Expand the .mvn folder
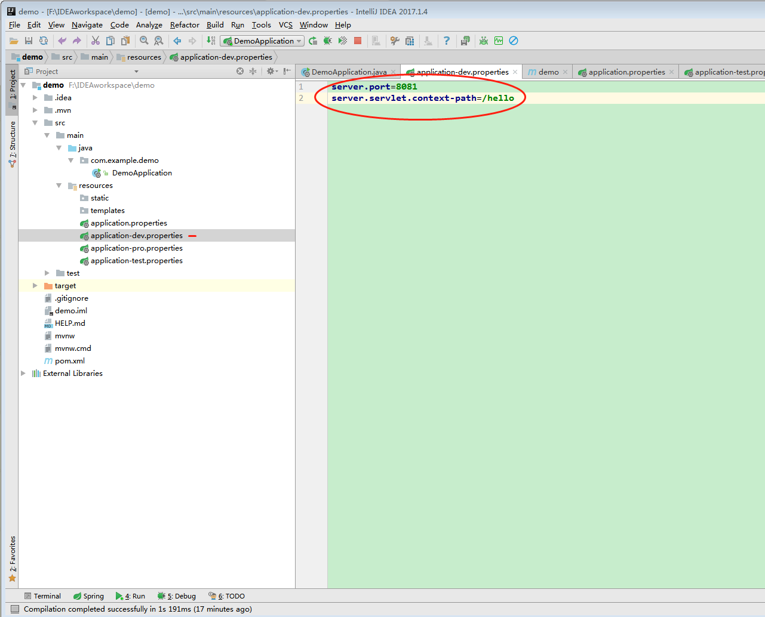765x617 pixels. tap(35, 110)
